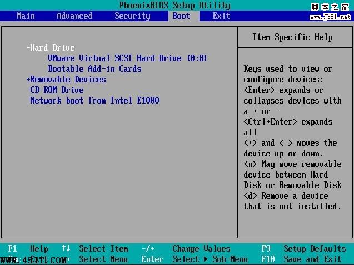Expand the Removable Devices group
This screenshot has width=354, height=265.
pos(66,80)
